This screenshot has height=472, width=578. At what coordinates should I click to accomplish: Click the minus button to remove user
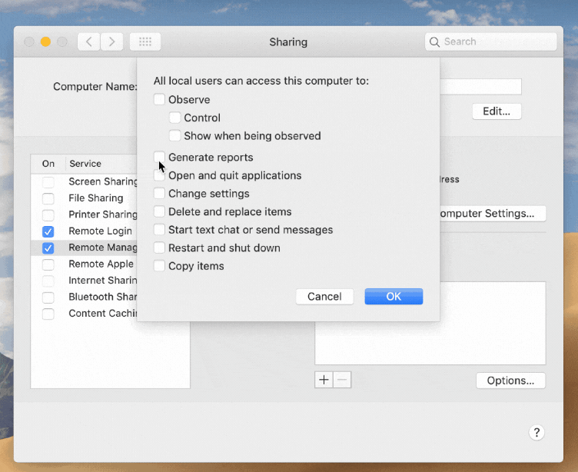[x=342, y=380]
